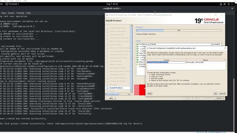Viewport: 237px width, 133px height.
Task: Click sidebar vertical scrollbar up arrow
Action: [x=131, y=26]
